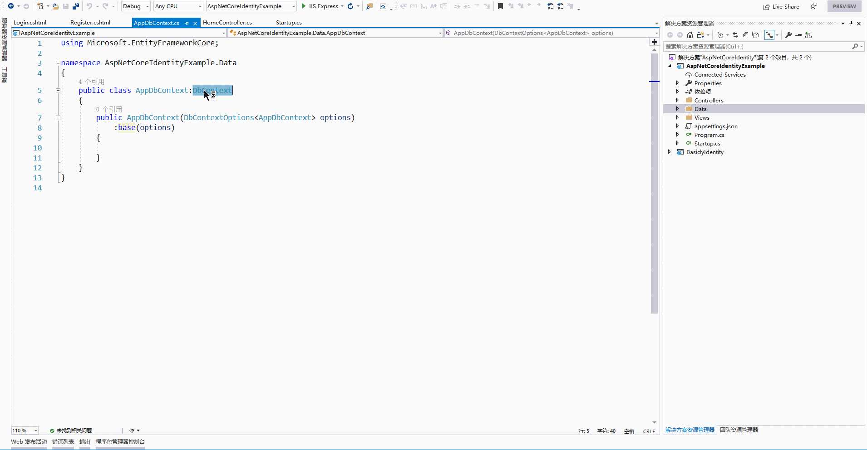The height and width of the screenshot is (450, 867).
Task: Open the Debug configuration dropdown
Action: [136, 6]
